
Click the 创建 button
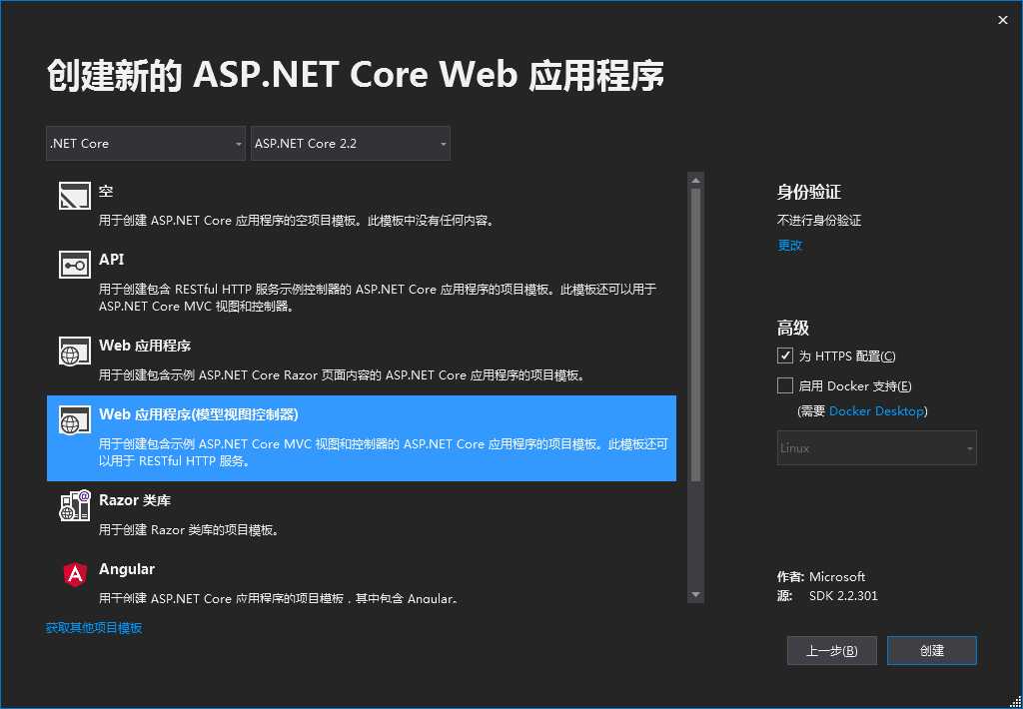(x=932, y=650)
